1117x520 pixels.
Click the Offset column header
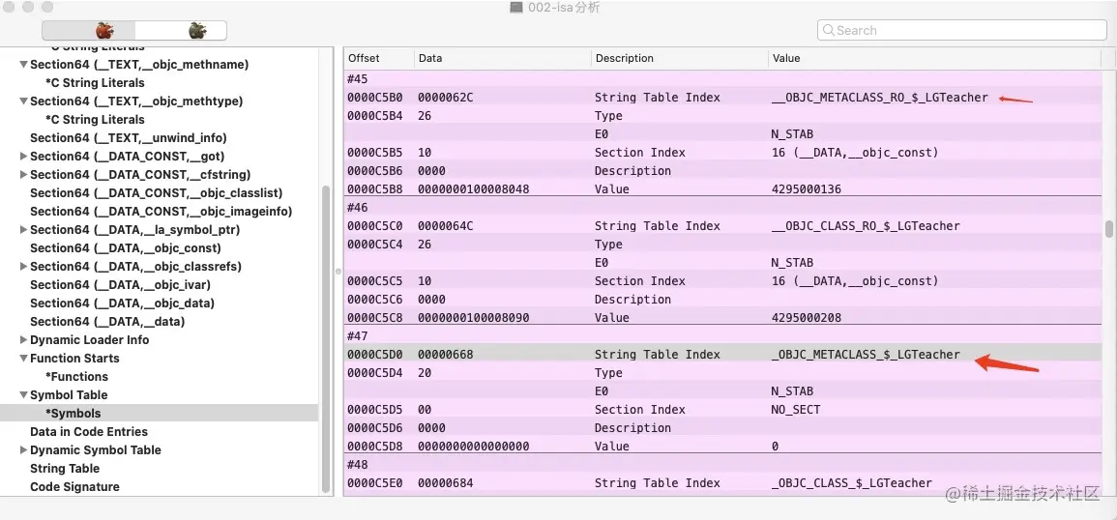pyautogui.click(x=379, y=58)
